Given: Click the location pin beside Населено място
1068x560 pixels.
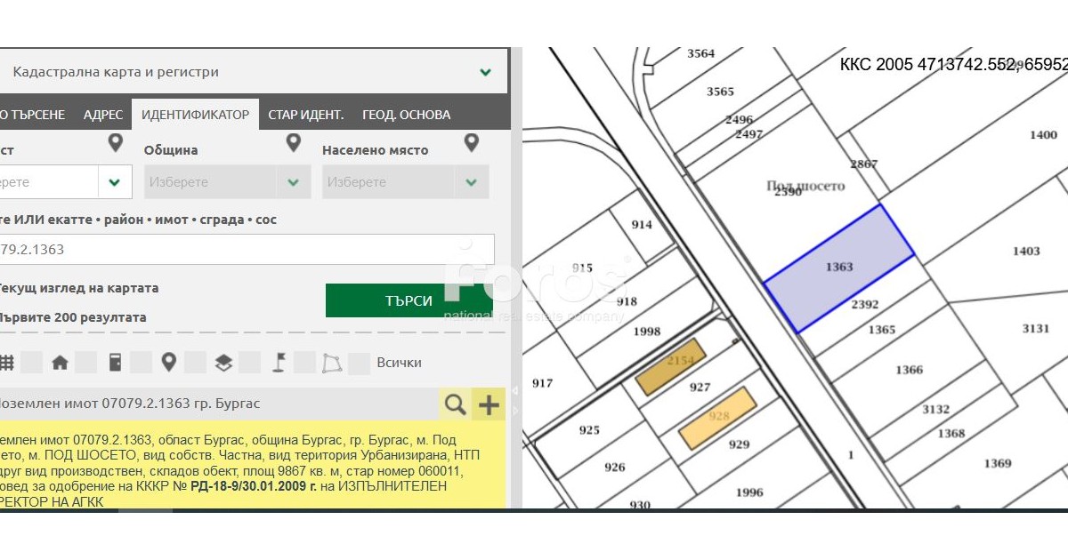Looking at the screenshot, I should [471, 143].
